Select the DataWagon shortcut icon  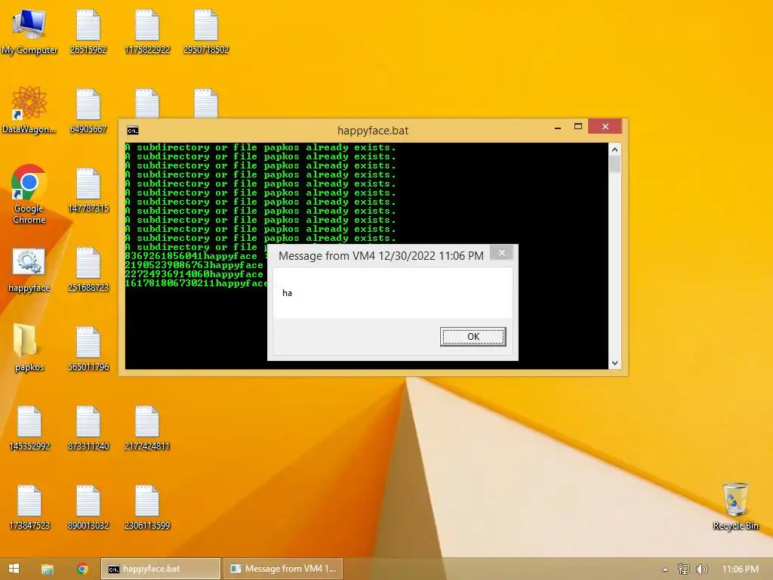tap(29, 110)
